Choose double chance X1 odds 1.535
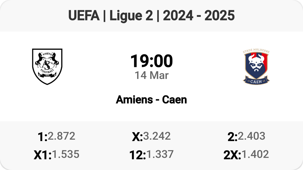The image size is (303, 170). coord(66,155)
